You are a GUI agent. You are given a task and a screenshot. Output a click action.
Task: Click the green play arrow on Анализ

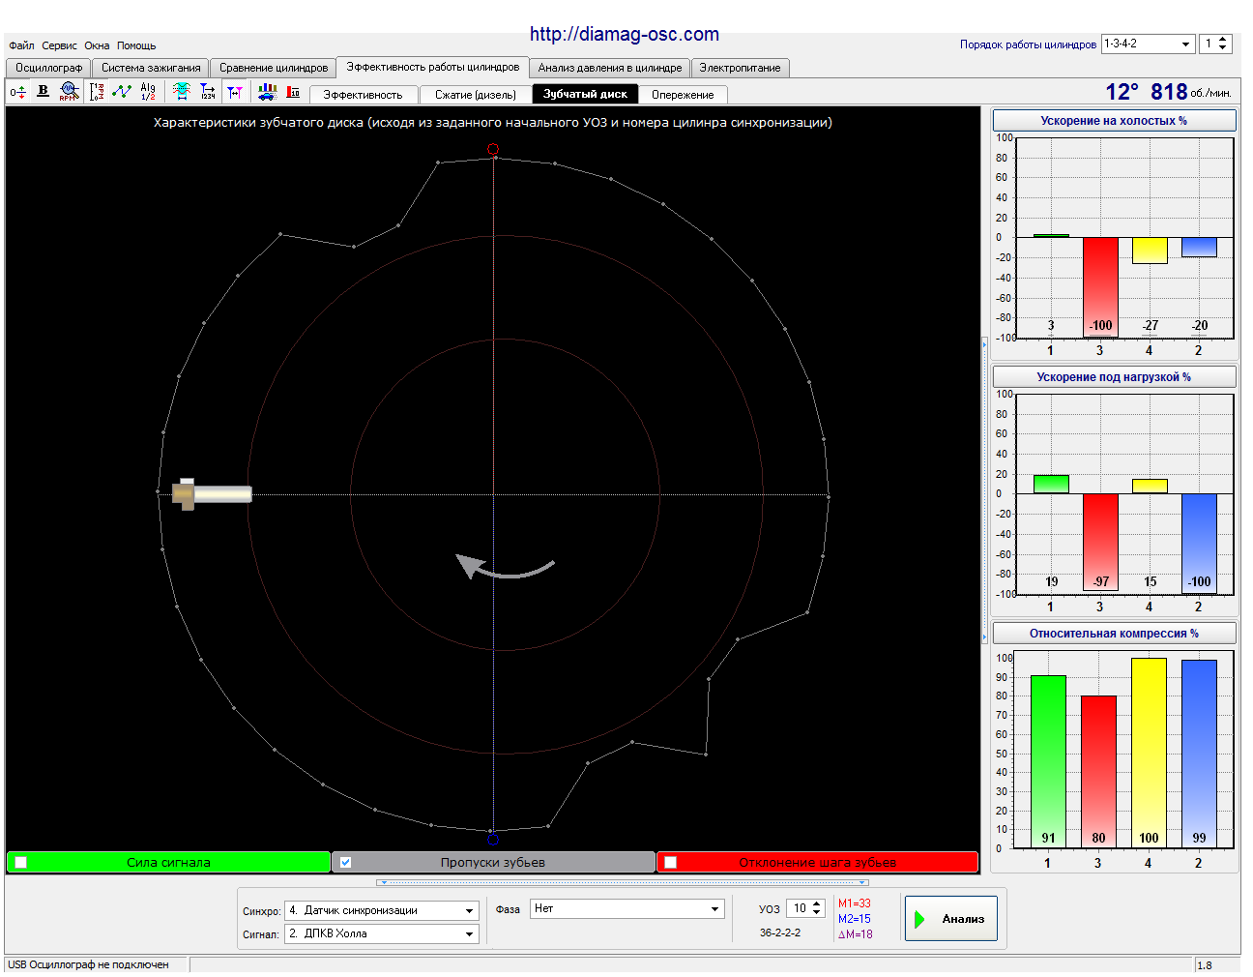click(x=920, y=919)
